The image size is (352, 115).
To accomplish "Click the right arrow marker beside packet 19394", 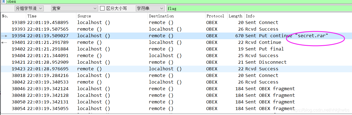I will click(x=4, y=36).
